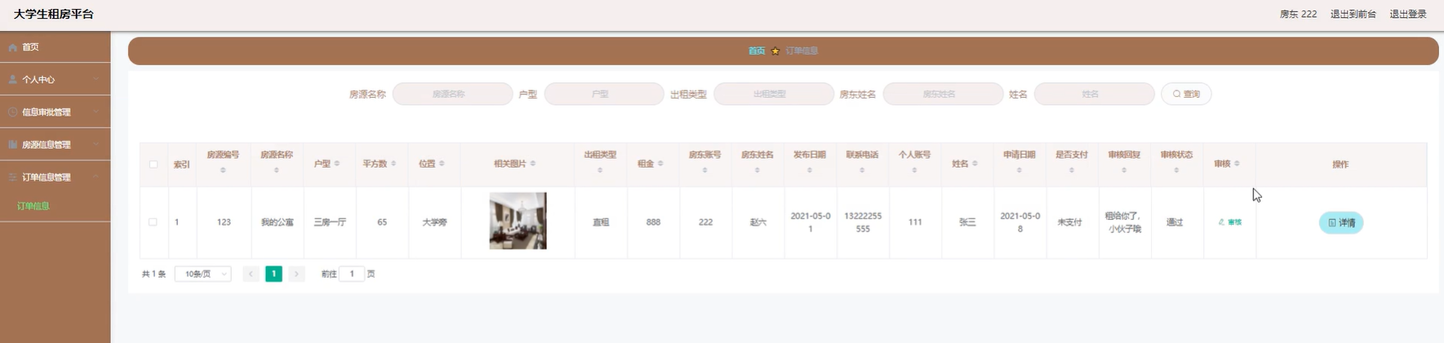Expand the 个人中心 sidebar menu chevron
This screenshot has width=1444, height=343.
tap(96, 79)
